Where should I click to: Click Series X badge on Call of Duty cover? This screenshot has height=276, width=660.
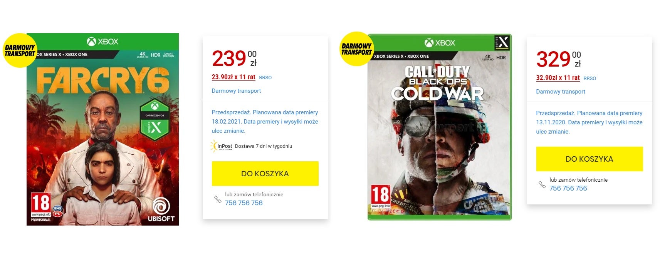click(x=502, y=43)
